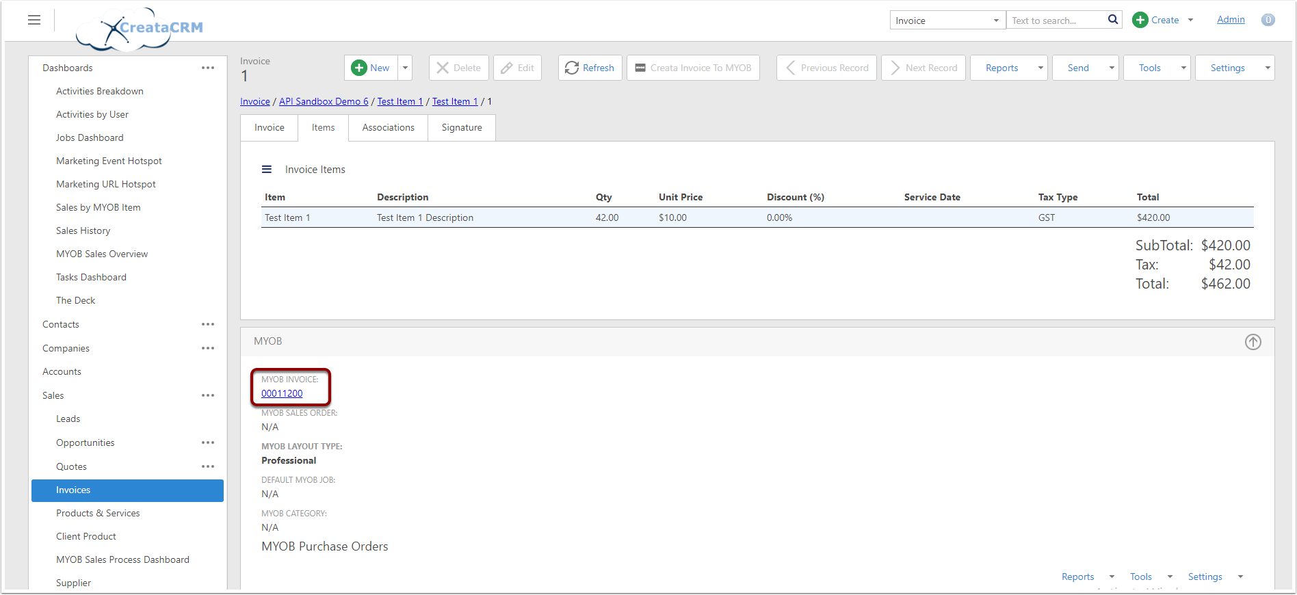Open Quotes options ellipsis
The image size is (1297, 595).
coord(208,466)
